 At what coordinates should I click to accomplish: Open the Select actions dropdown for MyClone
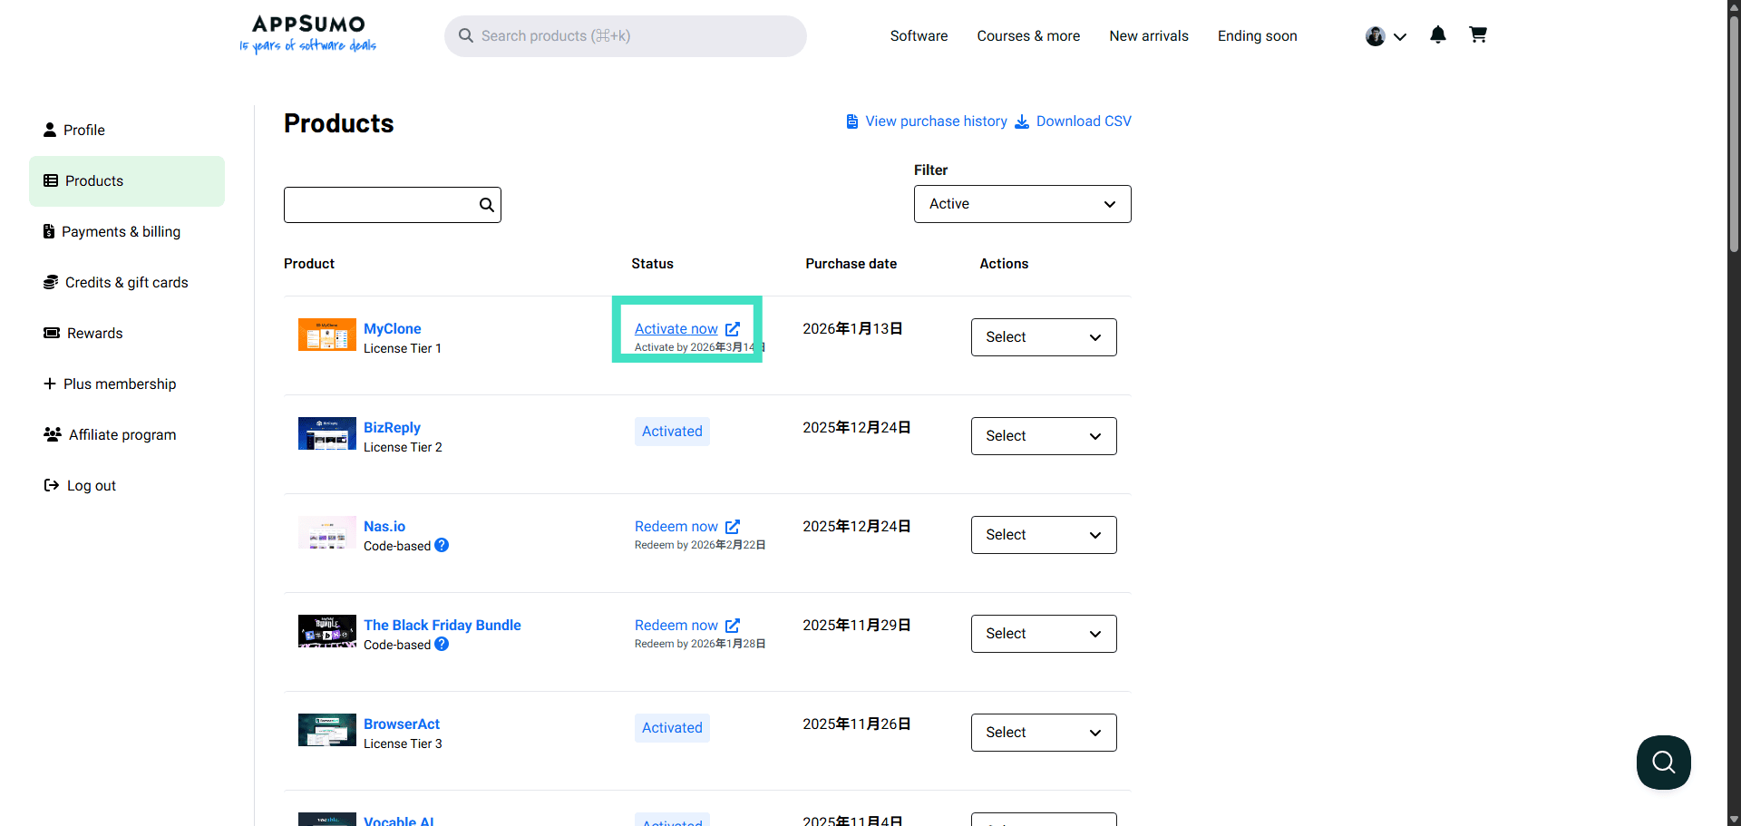1043,337
